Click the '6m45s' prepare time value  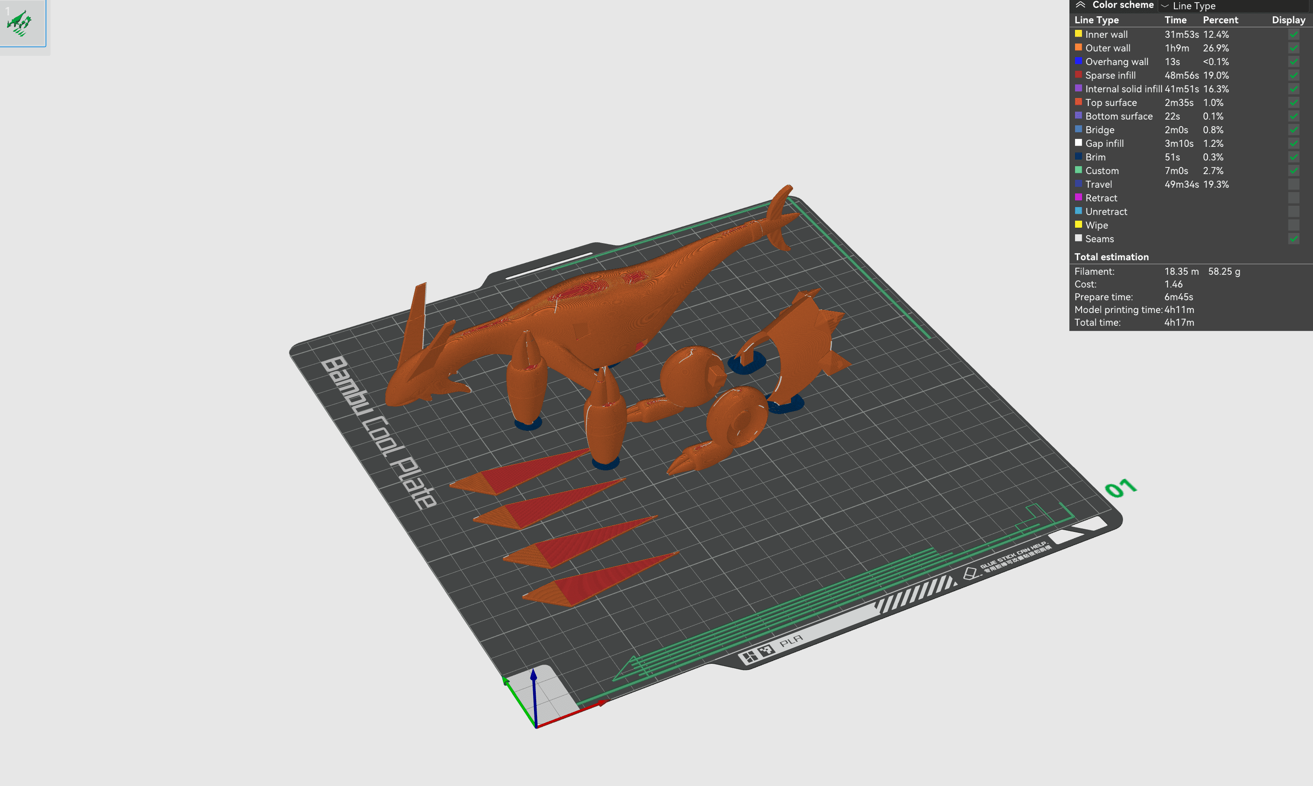click(1178, 297)
